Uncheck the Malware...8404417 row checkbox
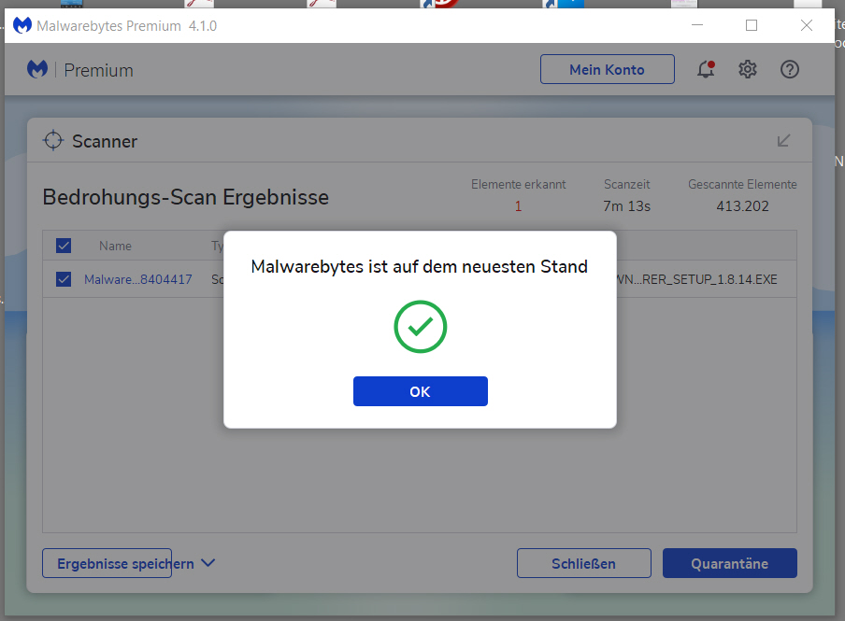Screen dimensions: 845x621 64,279
